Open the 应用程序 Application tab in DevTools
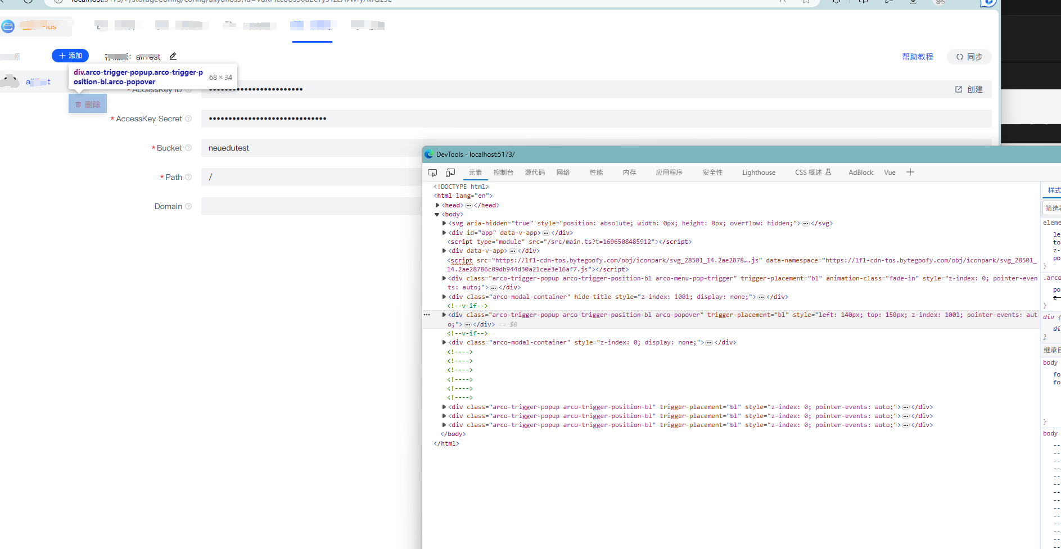Screen dimensions: 1061x549 [x=669, y=173]
